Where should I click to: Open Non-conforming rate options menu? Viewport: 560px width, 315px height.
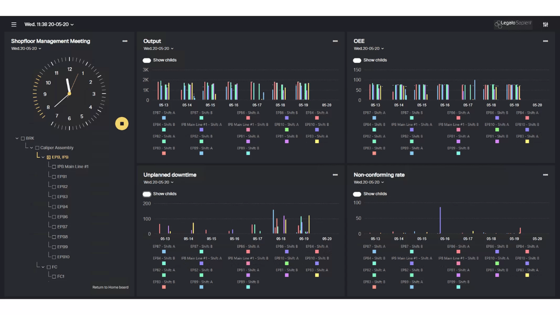pyautogui.click(x=545, y=175)
